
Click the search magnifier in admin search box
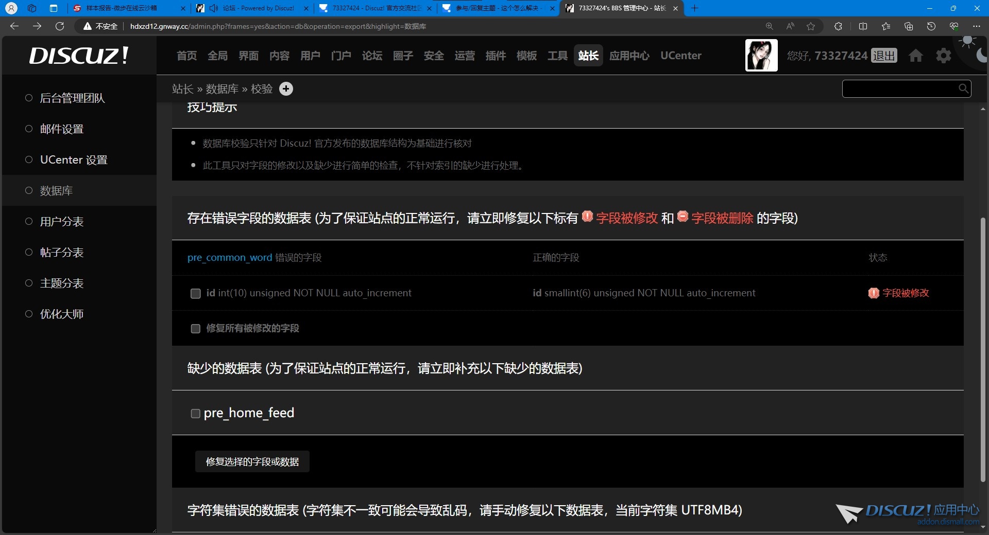pos(963,88)
